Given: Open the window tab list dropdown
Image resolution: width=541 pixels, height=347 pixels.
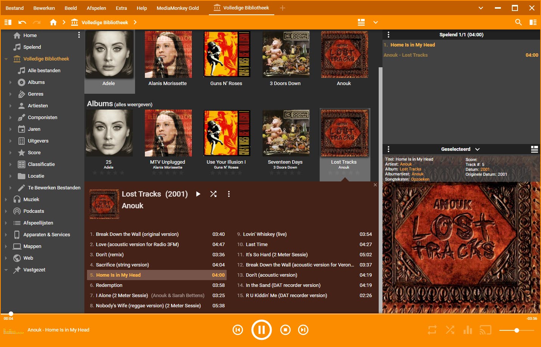Looking at the screenshot, I should click(x=481, y=8).
